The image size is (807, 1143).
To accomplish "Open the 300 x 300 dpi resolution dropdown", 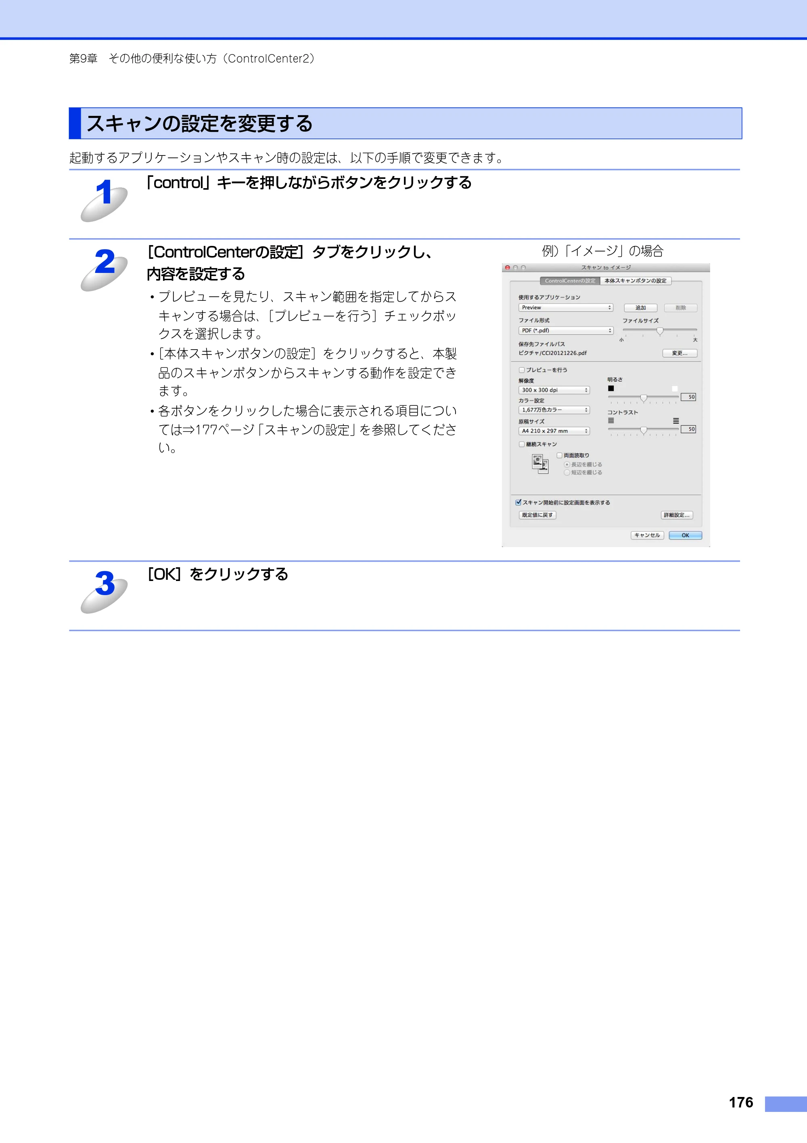I will coord(554,390).
